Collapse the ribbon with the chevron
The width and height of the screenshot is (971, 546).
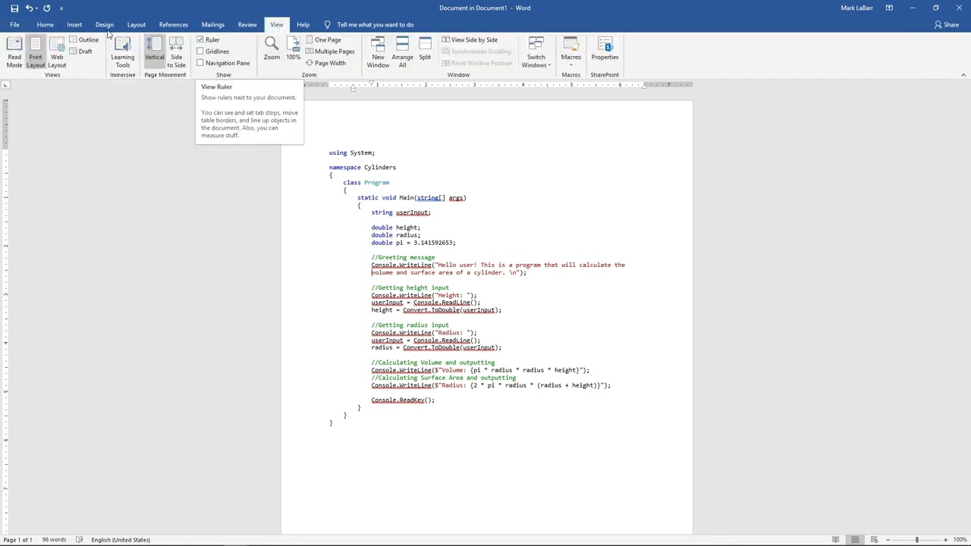click(x=963, y=74)
